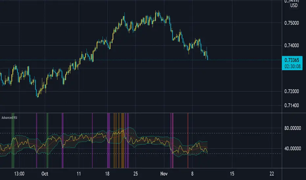Click the 25 date axis label
This screenshot has height=180, width=306.
coord(136,173)
